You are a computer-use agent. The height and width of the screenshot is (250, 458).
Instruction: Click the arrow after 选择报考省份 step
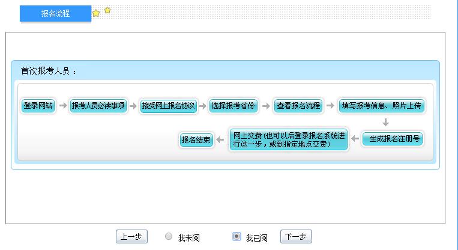coord(265,106)
